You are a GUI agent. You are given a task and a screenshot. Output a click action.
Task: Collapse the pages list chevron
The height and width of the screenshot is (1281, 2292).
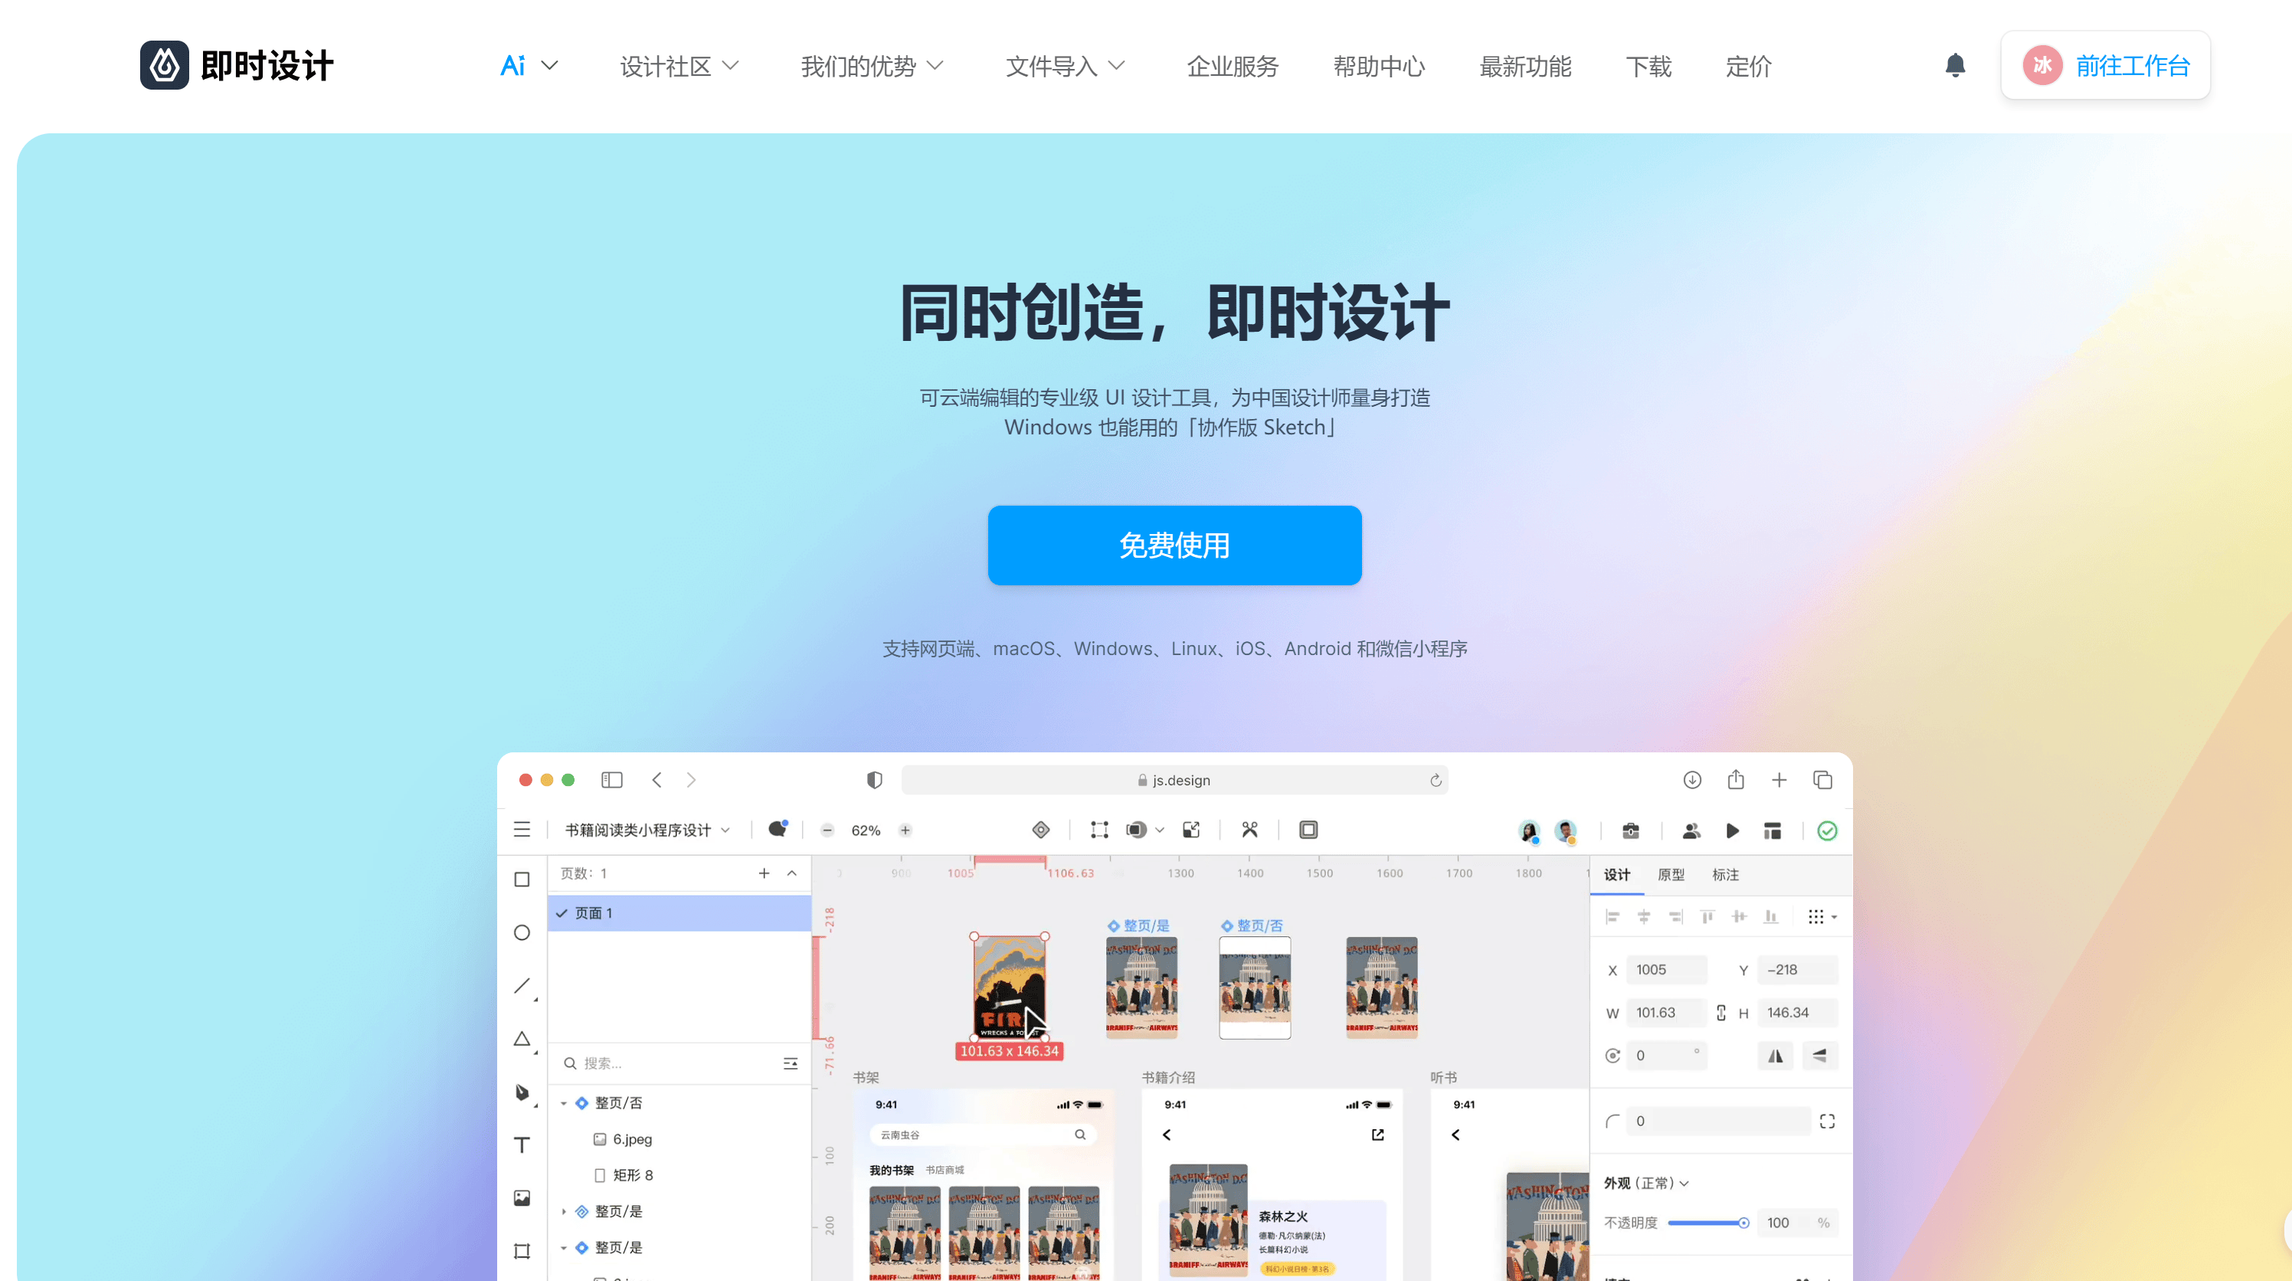792,873
